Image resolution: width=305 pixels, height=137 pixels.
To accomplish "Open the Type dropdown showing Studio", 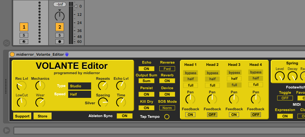I will click(79, 86).
